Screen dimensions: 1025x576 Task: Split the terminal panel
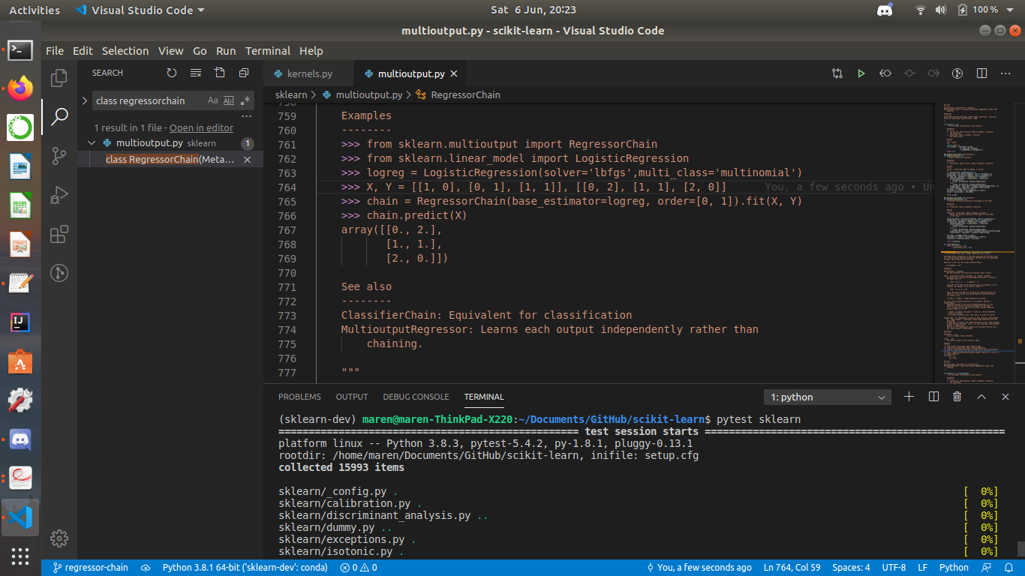(x=933, y=397)
